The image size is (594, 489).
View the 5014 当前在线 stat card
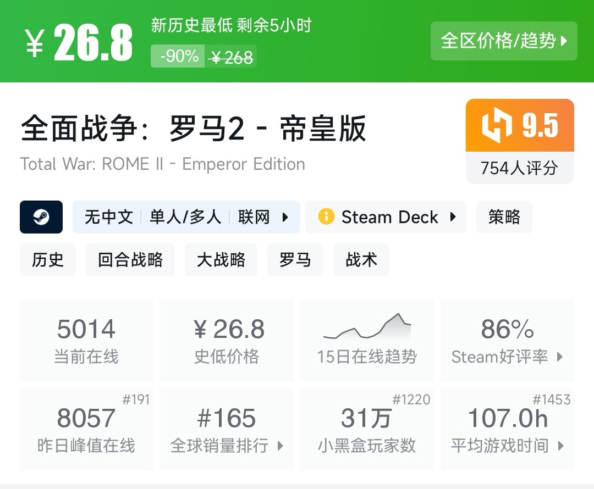pos(86,340)
